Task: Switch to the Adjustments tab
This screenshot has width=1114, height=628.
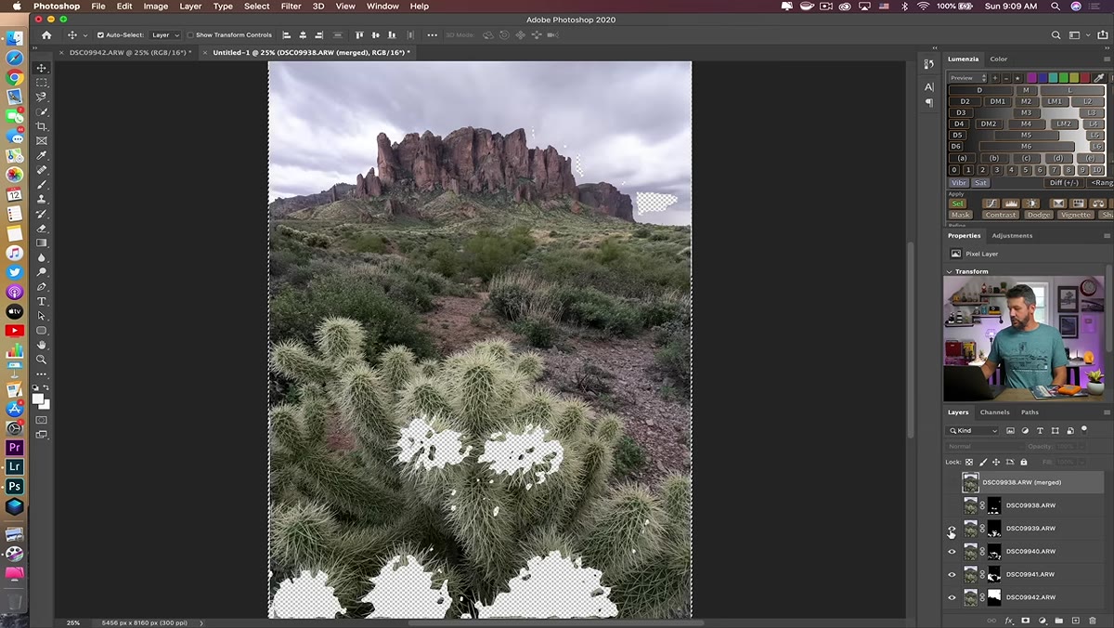Action: (1012, 236)
